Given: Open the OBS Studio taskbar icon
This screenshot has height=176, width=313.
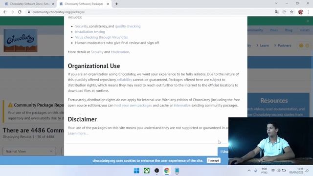Looking at the screenshot, I should (x=156, y=171).
